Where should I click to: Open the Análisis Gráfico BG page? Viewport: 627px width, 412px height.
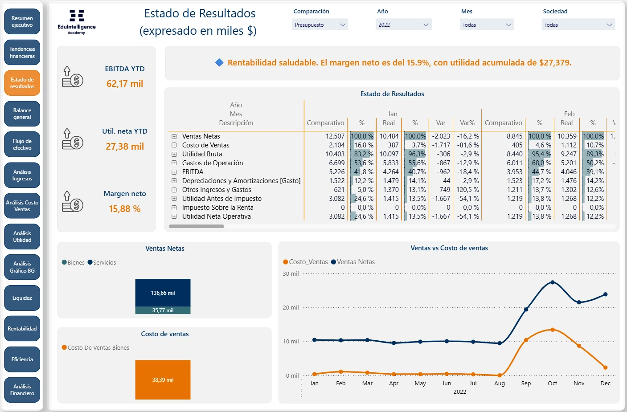[22, 267]
